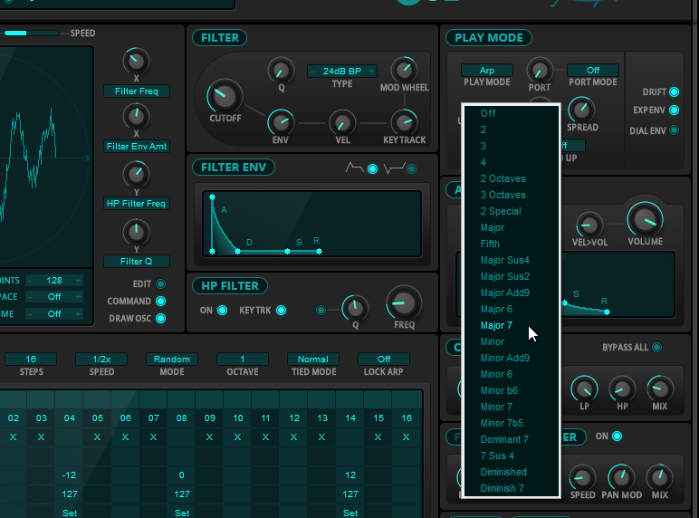
Task: Click the HP filter FREQ knob
Action: click(404, 303)
